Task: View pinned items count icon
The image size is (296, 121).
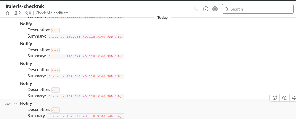Action: (x=28, y=13)
